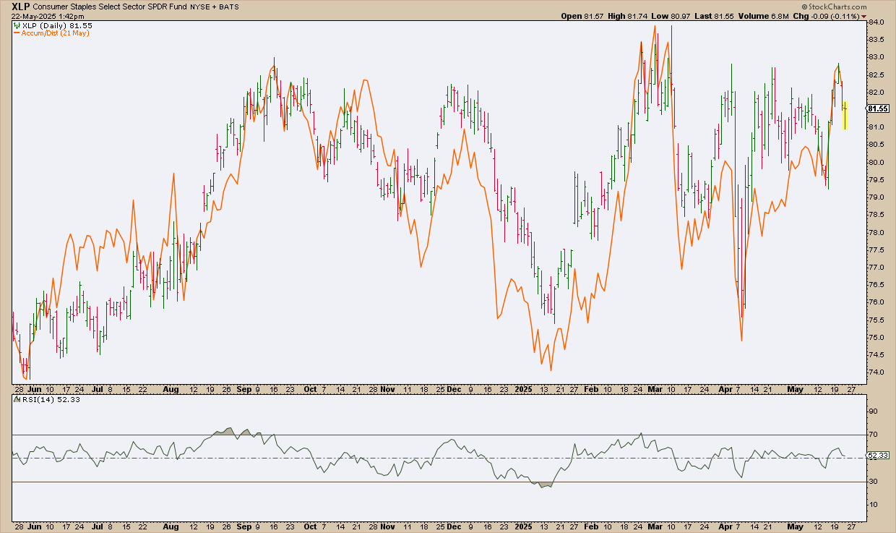Click the 'Accum/Dist (21 May)' legend label
Screen dimensions: 896x533
click(56, 33)
